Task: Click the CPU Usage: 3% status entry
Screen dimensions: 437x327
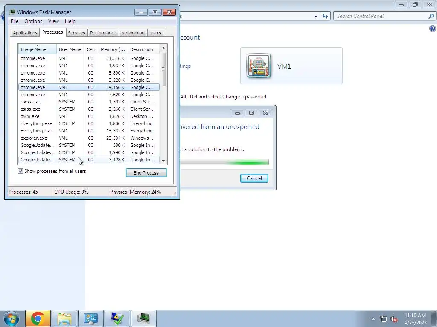Action: (x=71, y=192)
